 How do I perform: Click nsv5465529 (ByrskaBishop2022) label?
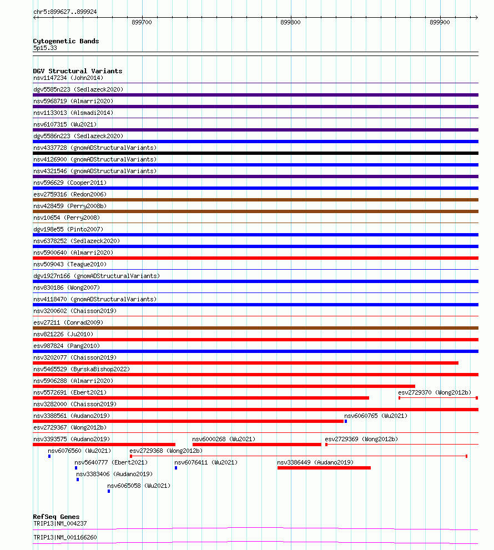pyautogui.click(x=82, y=369)
